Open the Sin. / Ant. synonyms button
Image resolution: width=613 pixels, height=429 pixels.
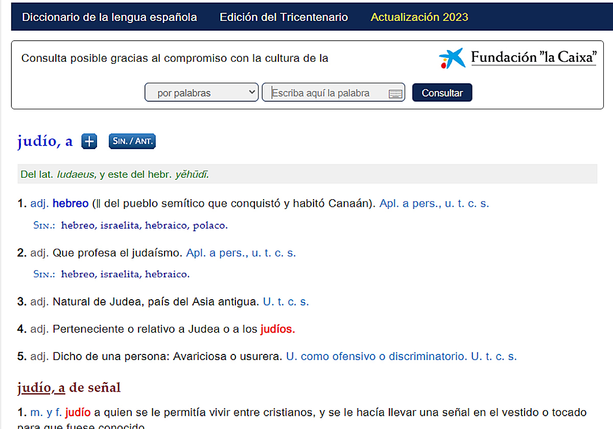pos(132,141)
